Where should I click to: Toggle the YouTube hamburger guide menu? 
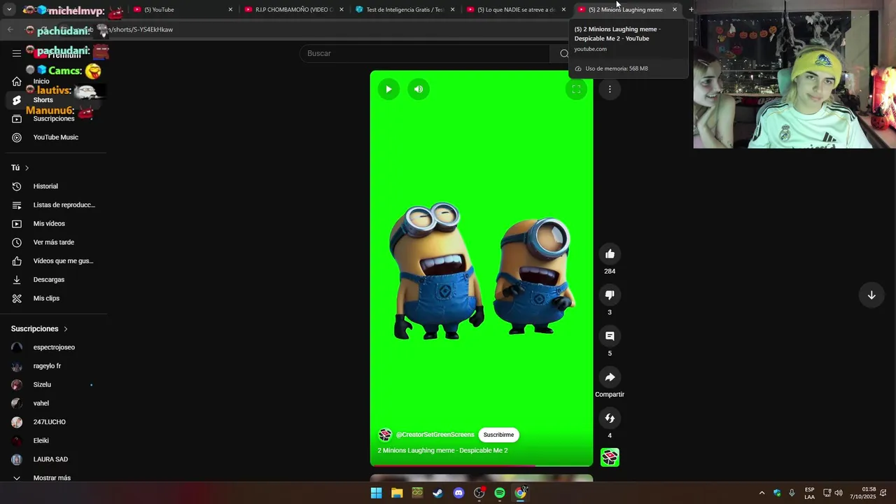click(x=17, y=53)
